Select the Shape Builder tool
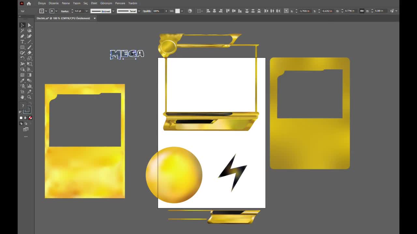 click(x=22, y=69)
